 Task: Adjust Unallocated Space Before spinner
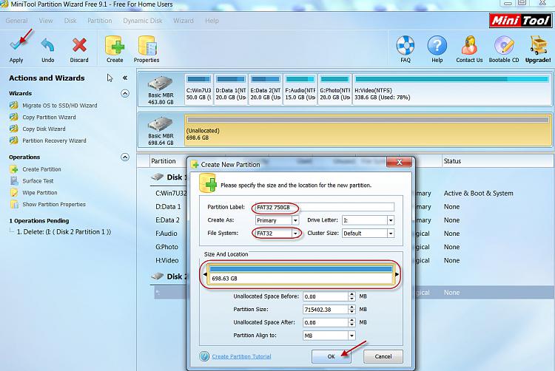point(351,296)
